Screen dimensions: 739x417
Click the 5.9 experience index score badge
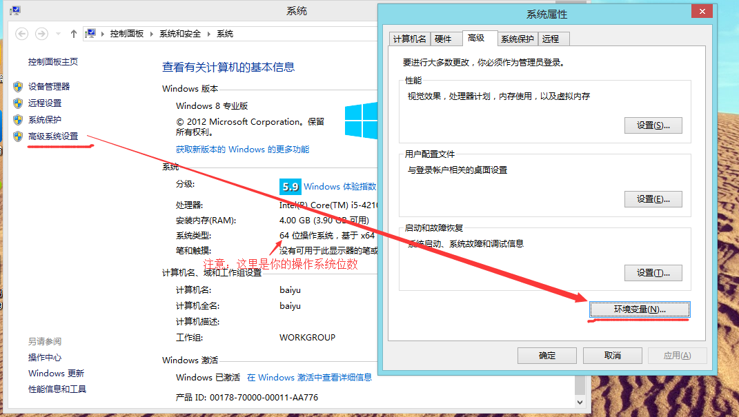click(x=290, y=187)
